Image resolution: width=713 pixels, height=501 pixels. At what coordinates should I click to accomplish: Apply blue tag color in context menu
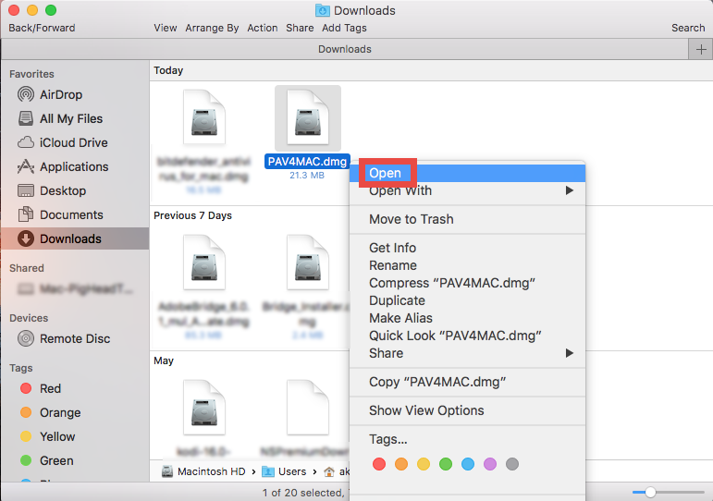tap(468, 464)
